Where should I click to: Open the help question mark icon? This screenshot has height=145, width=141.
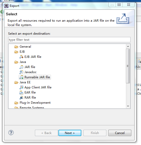(11, 133)
